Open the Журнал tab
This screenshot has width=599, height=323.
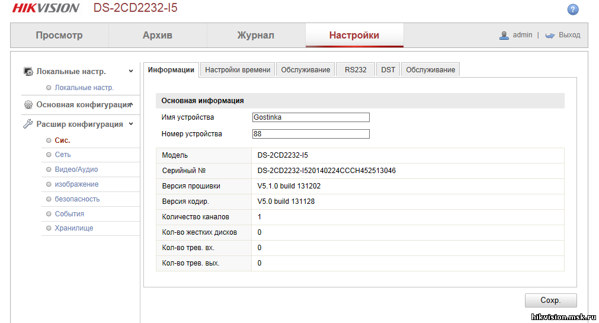pyautogui.click(x=256, y=35)
